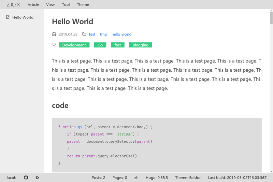Expand the Theme menu

83,5
